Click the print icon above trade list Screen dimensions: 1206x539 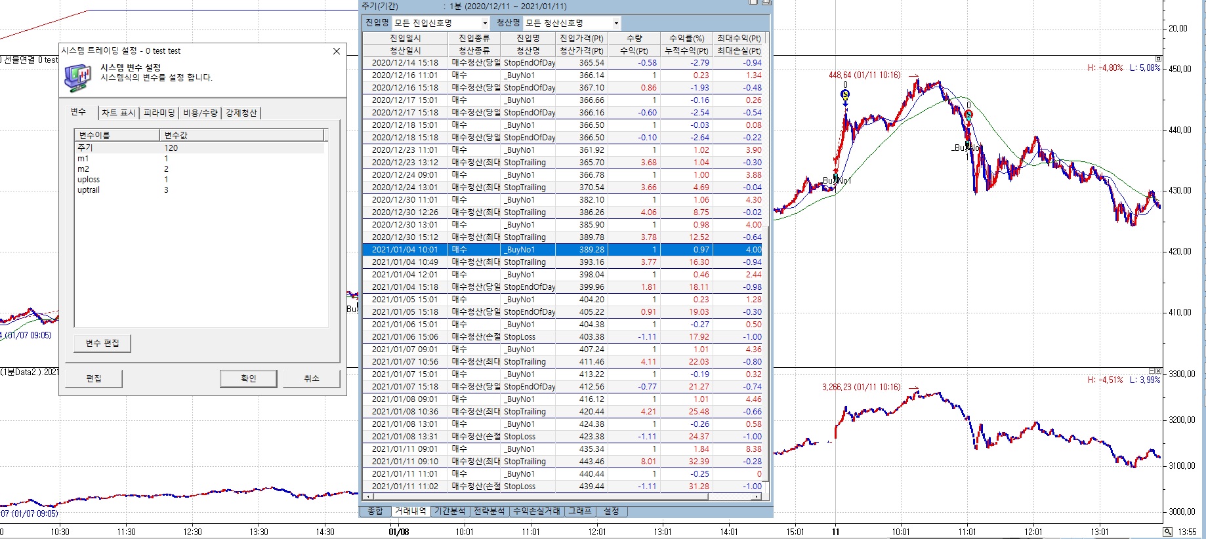tap(766, 3)
